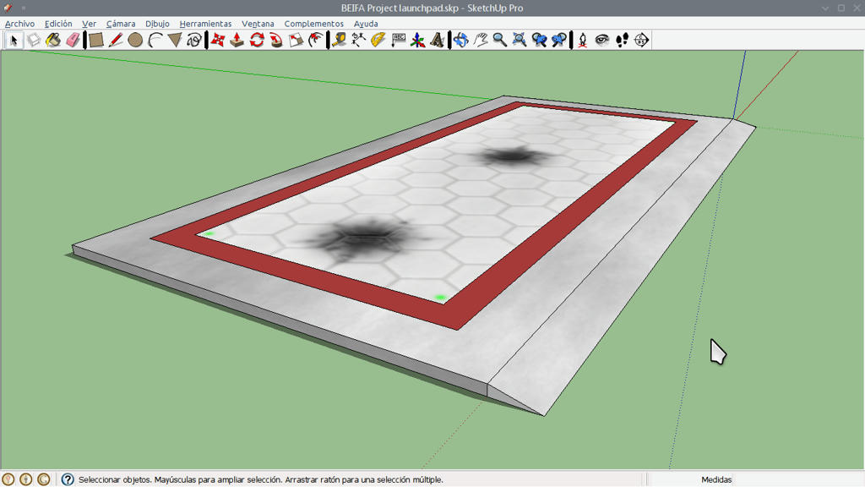Select the Tape Measure tool
The width and height of the screenshot is (865, 487).
(339, 40)
